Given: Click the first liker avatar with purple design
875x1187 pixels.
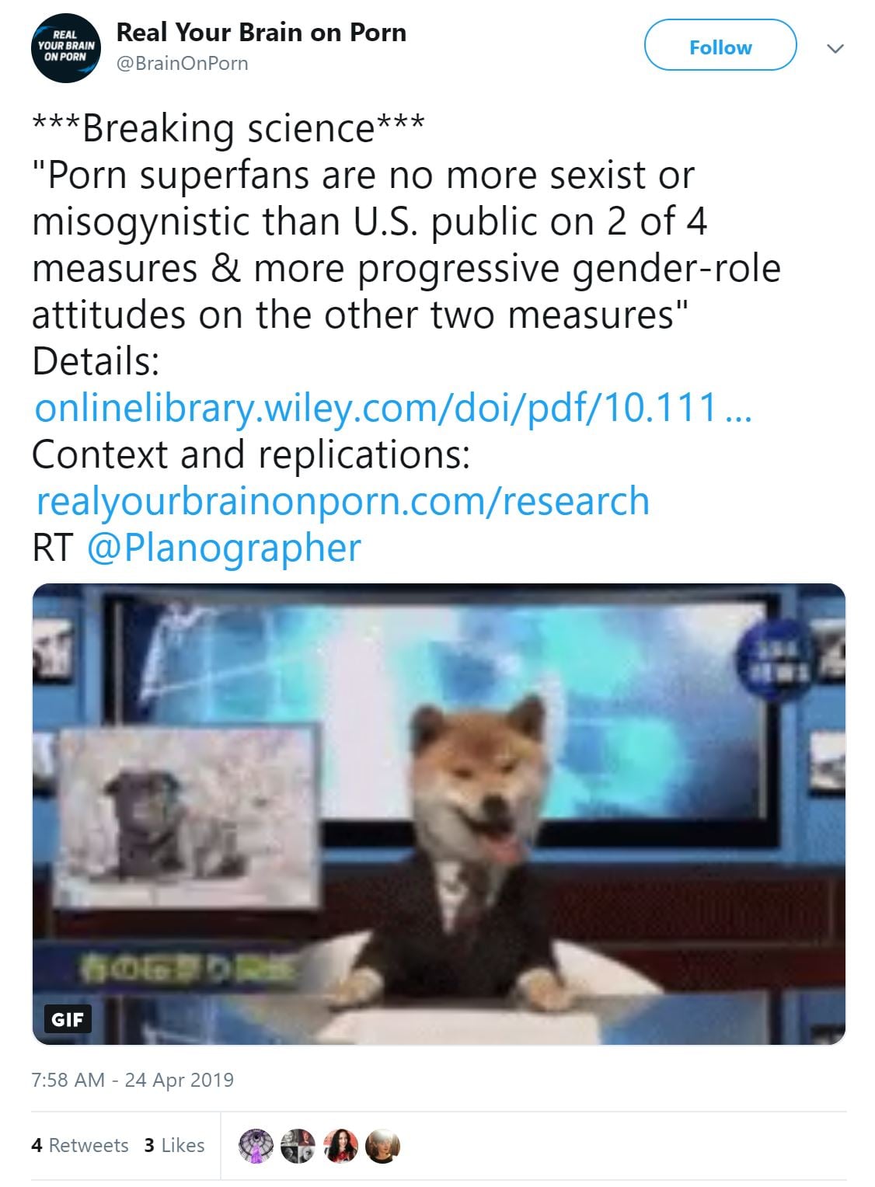Looking at the screenshot, I should point(256,1146).
